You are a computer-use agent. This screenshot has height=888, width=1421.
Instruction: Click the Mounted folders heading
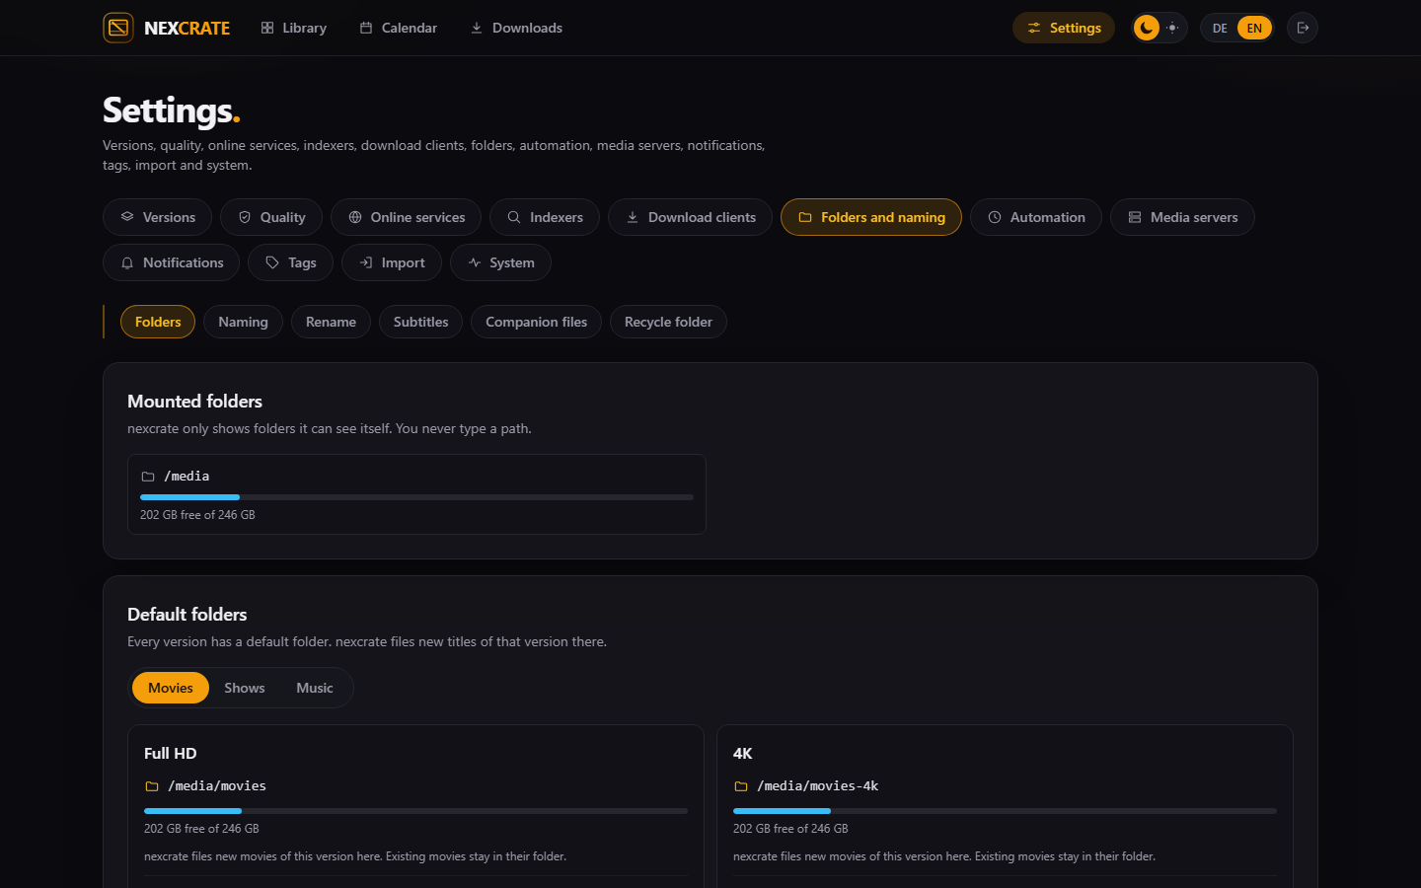pyautogui.click(x=194, y=402)
